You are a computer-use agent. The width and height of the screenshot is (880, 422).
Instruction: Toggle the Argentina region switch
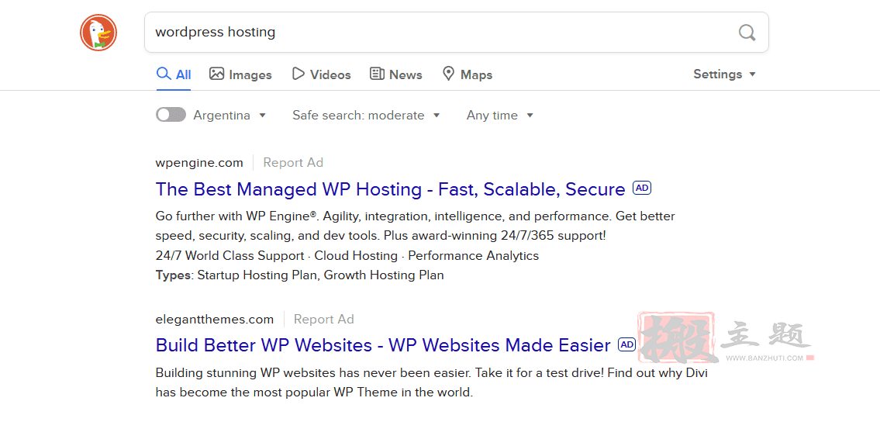171,115
